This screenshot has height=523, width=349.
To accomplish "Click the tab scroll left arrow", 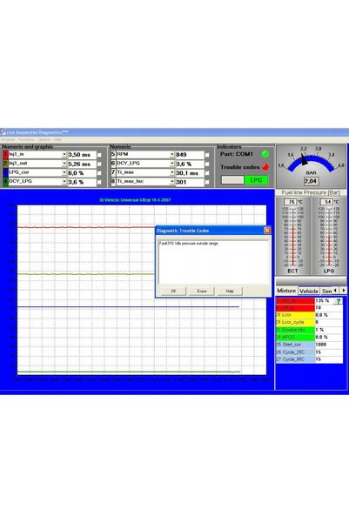I will pyautogui.click(x=336, y=291).
